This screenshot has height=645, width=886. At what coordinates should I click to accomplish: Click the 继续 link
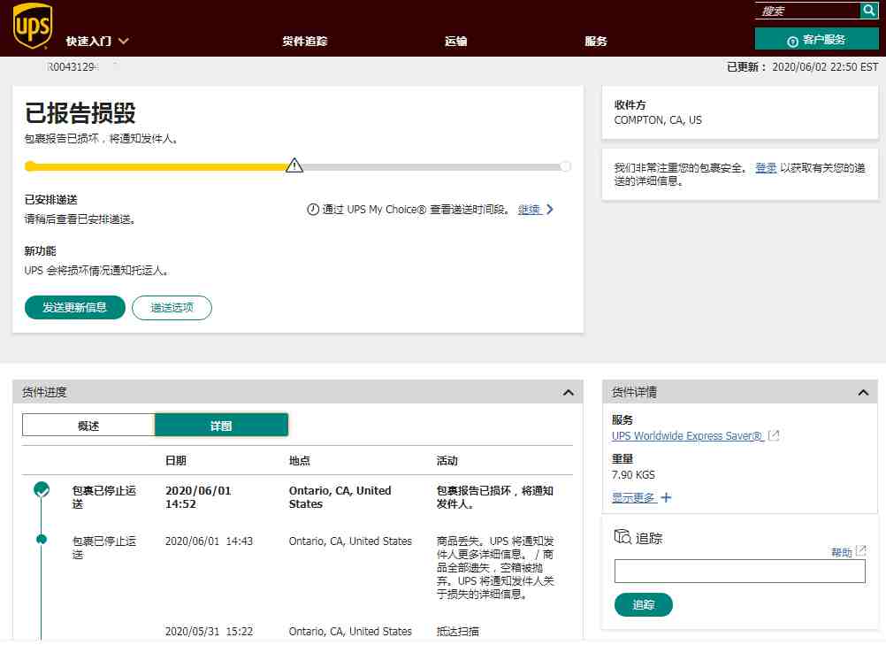[x=530, y=210]
